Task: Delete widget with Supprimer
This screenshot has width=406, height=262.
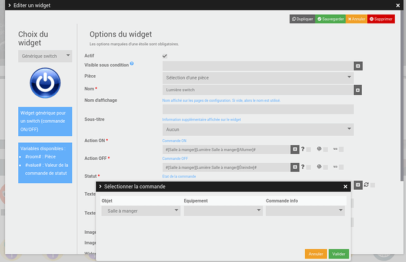Action: coord(381,19)
